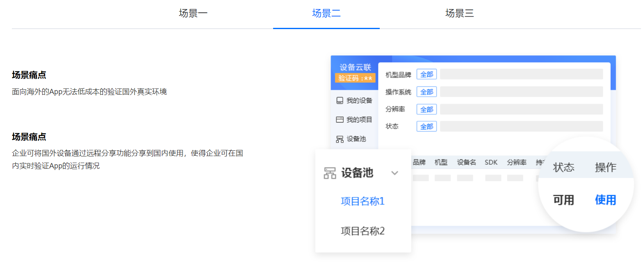Image resolution: width=643 pixels, height=263 pixels.
Task: Click the small 设备池 sidebar network icon
Action: [x=340, y=139]
